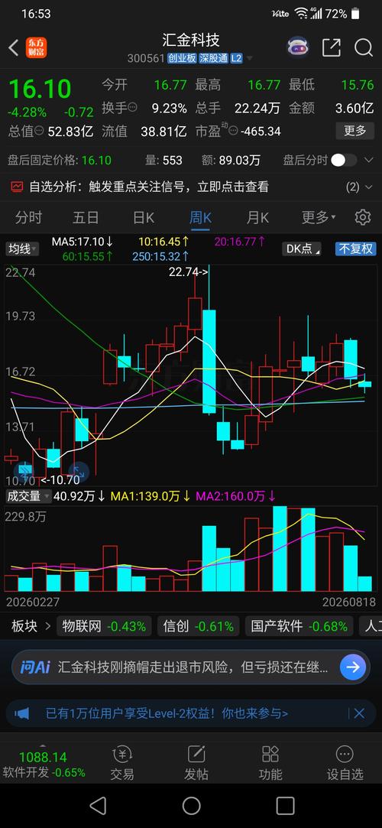Viewport: 382px width, 828px height.
Task: Tap the 发帖 post icon
Action: coord(196,763)
